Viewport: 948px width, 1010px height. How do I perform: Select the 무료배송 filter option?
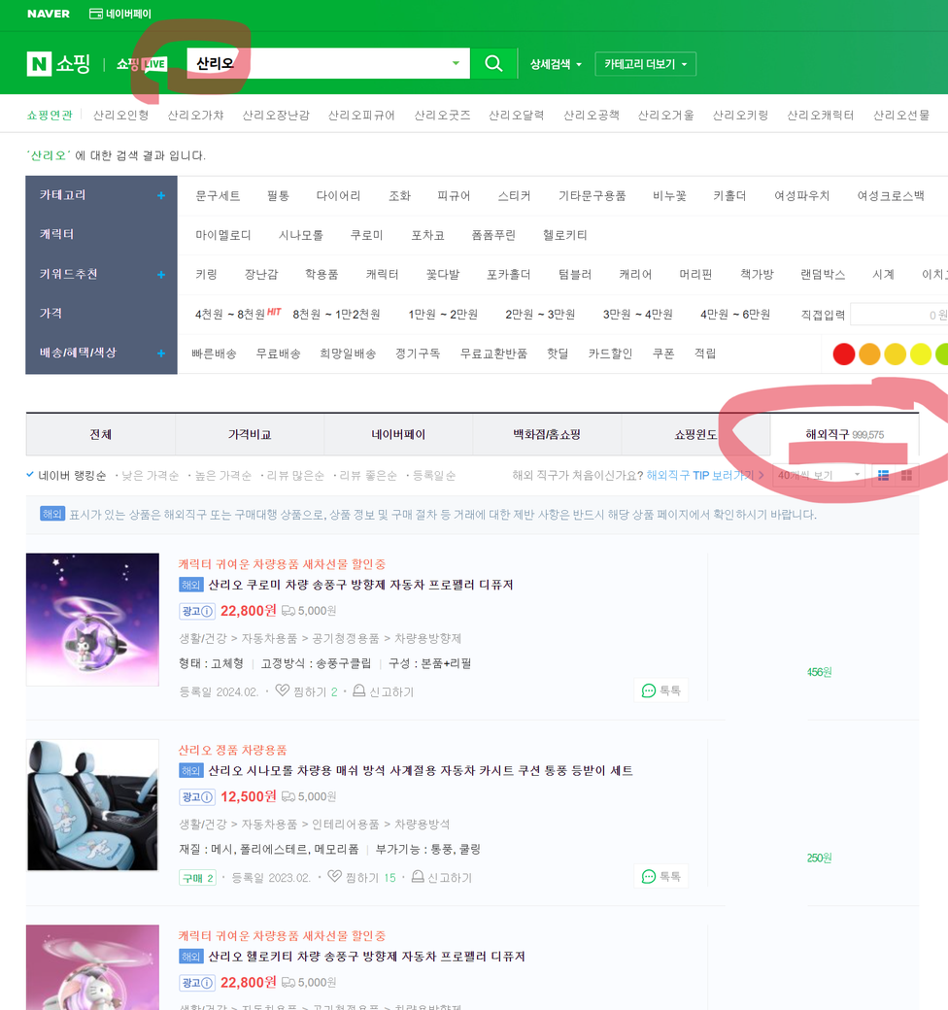pos(278,353)
